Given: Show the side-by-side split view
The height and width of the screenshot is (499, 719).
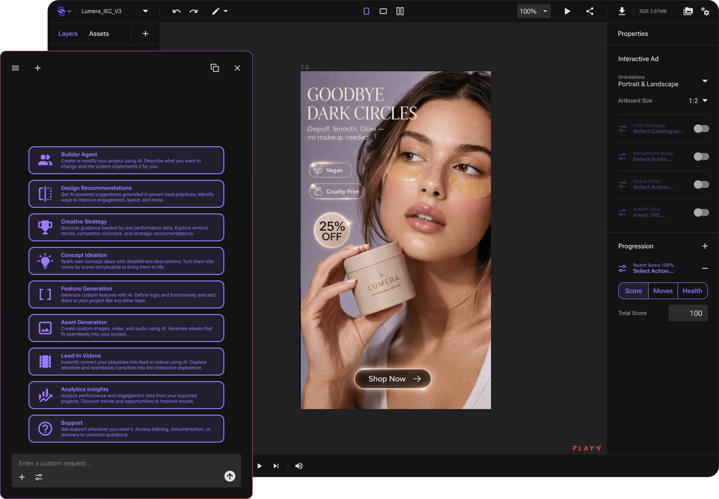Looking at the screenshot, I should pyautogui.click(x=400, y=11).
